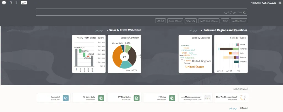Click عرض الكل next to Sales & Profit Watchlist
The image size is (283, 112).
click(99, 30)
